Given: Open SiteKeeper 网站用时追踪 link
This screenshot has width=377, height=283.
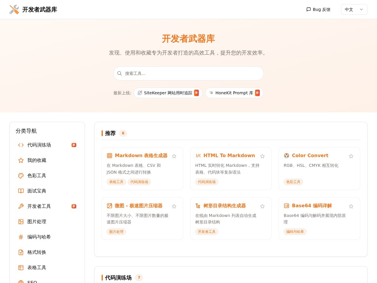Looking at the screenshot, I should (x=168, y=93).
